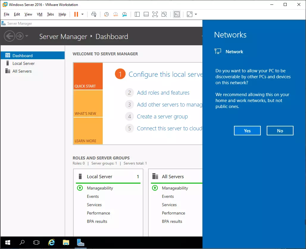Enter full screen mode in VMware
Image resolution: width=306 pixels, height=249 pixels.
pos(155,14)
